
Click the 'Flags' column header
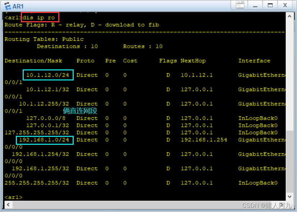click(168, 61)
